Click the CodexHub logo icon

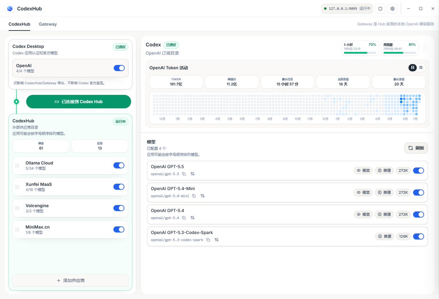pyautogui.click(x=10, y=8)
